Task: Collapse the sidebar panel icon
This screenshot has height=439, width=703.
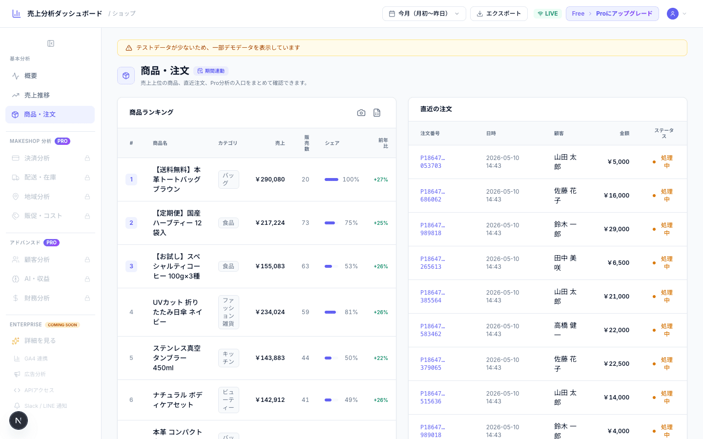Action: 51,43
